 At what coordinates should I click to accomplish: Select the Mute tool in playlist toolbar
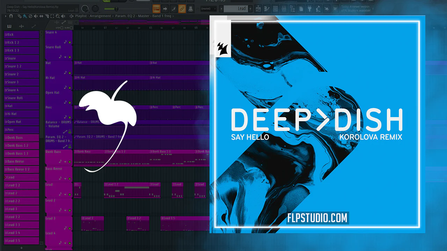click(x=36, y=16)
